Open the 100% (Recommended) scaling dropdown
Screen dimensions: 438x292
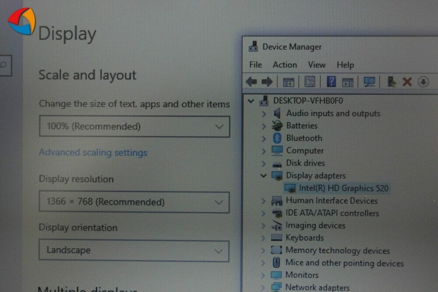pyautogui.click(x=134, y=127)
